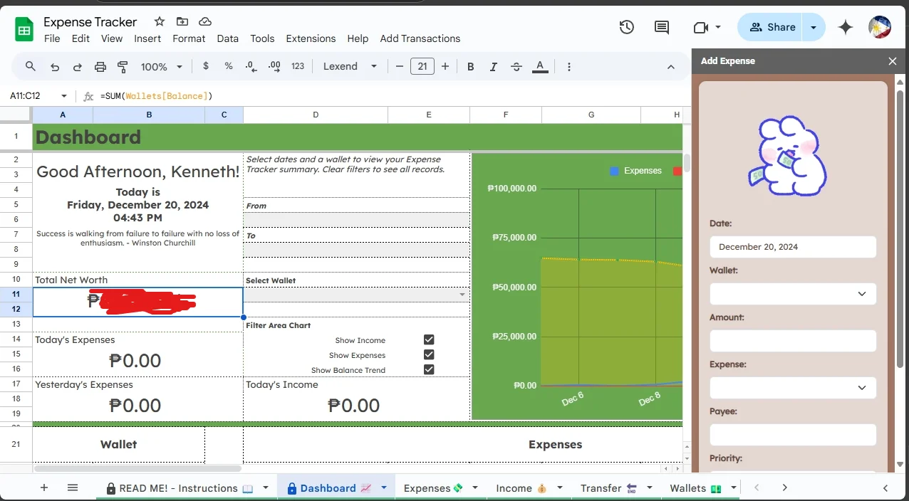Screen dimensions: 909x501
Task: Undo the last action
Action: point(55,66)
